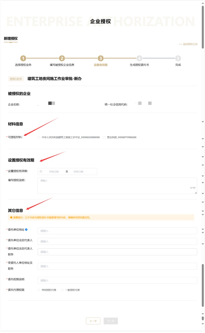The width and height of the screenshot is (205, 333).
Task: Click 返回授权记录 link
Action: pos(188,44)
